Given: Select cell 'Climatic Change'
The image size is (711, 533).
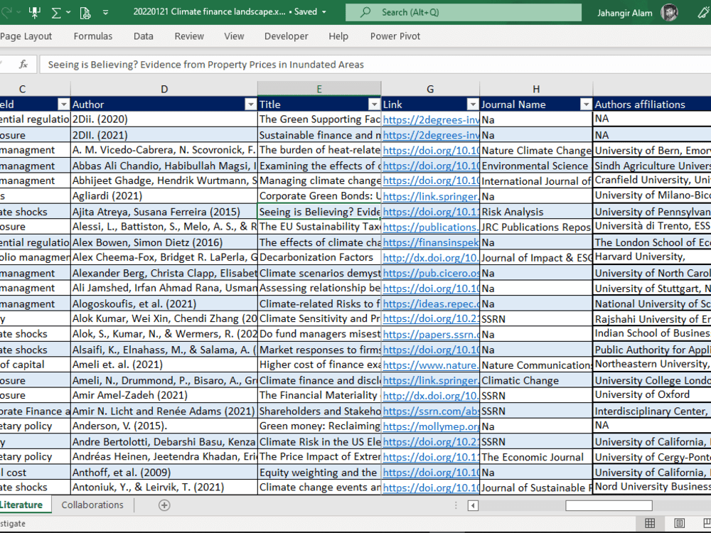Looking at the screenshot, I should 536,380.
